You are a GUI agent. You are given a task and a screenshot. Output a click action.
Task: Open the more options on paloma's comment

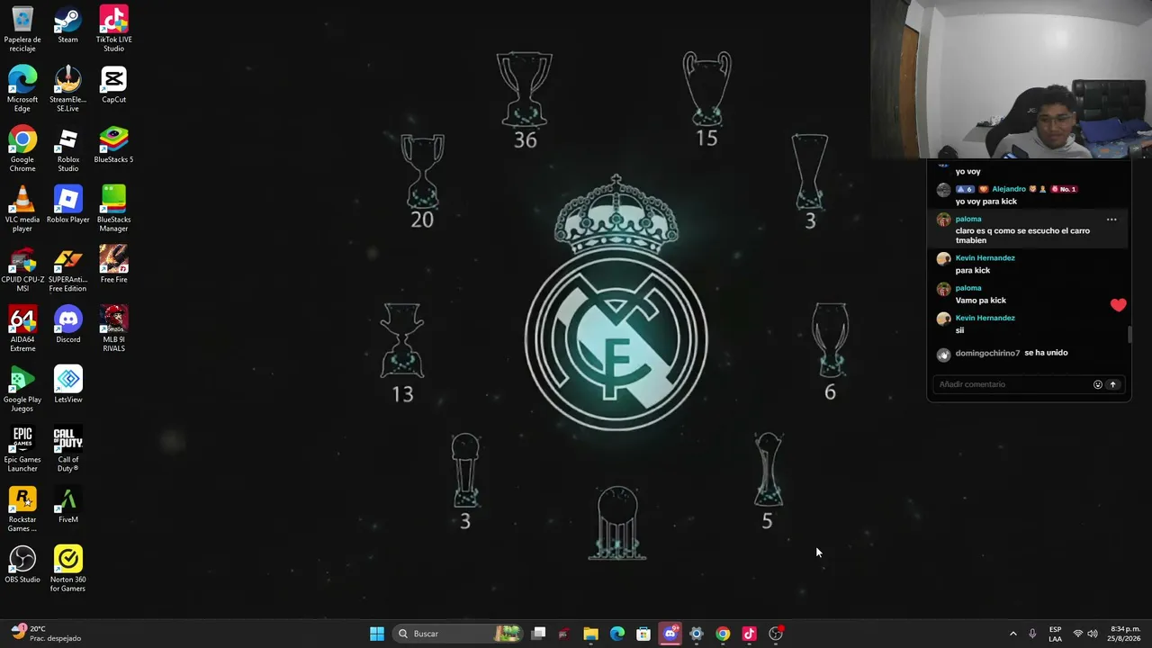point(1111,220)
